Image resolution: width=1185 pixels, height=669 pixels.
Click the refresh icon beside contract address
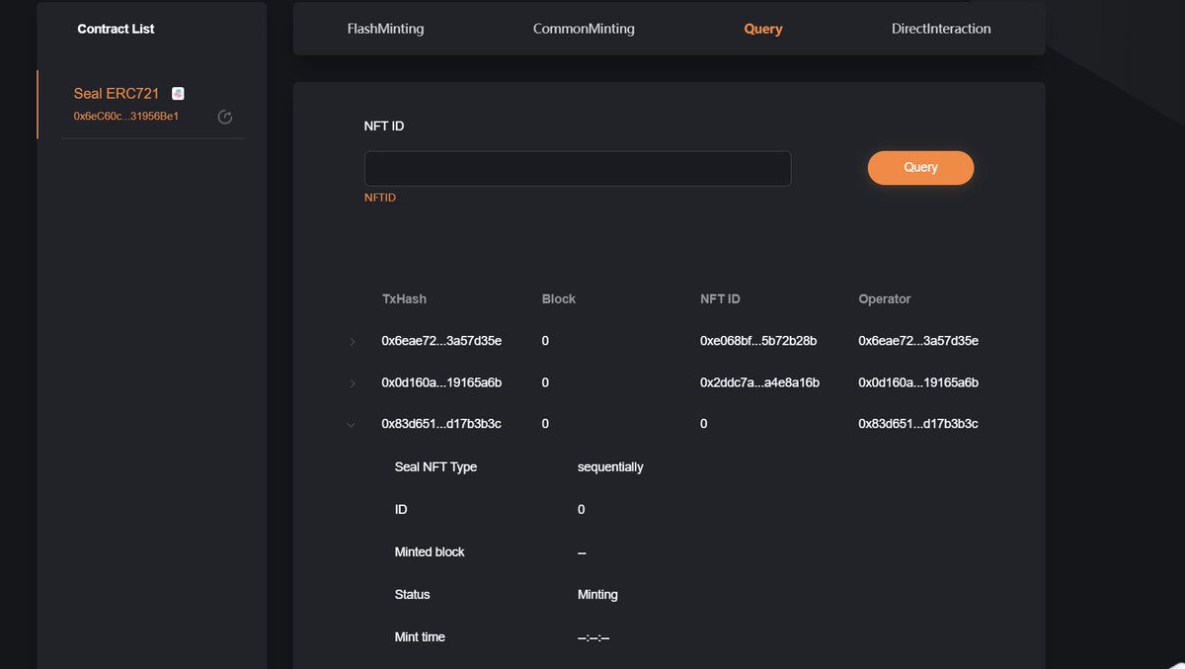pyautogui.click(x=225, y=118)
